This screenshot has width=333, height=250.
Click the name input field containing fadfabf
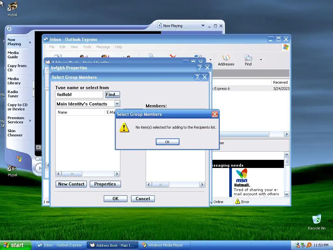[79, 94]
